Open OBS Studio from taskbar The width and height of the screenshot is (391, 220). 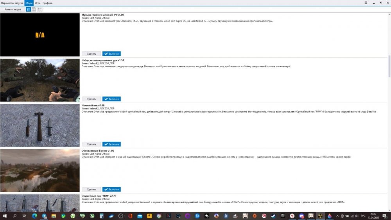pos(121,216)
